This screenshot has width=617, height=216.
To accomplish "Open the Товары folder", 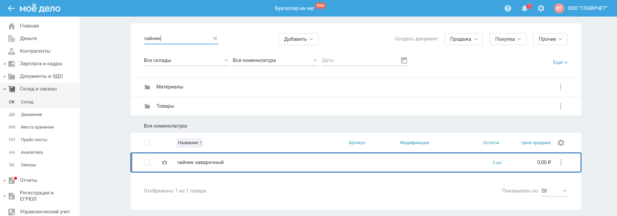I will click(x=165, y=106).
